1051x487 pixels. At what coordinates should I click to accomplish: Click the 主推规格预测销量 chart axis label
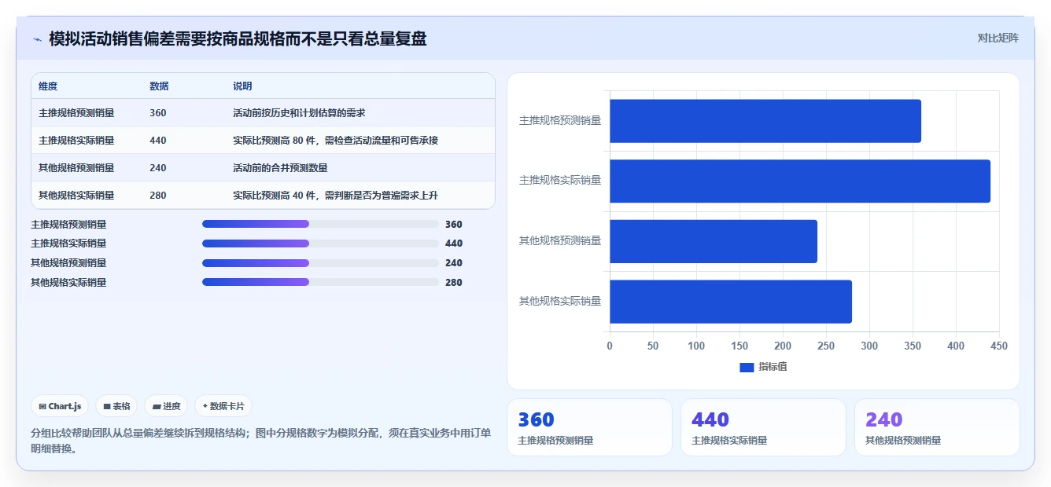560,120
